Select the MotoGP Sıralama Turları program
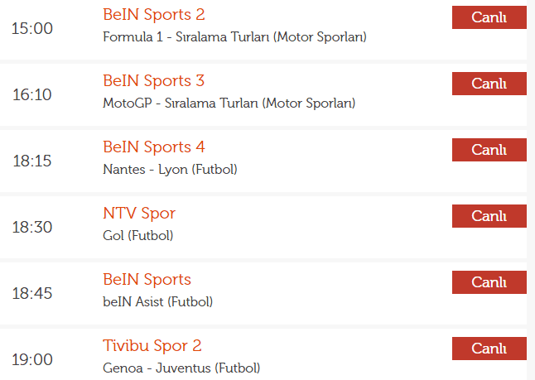Image resolution: width=535 pixels, height=380 pixels. [229, 103]
